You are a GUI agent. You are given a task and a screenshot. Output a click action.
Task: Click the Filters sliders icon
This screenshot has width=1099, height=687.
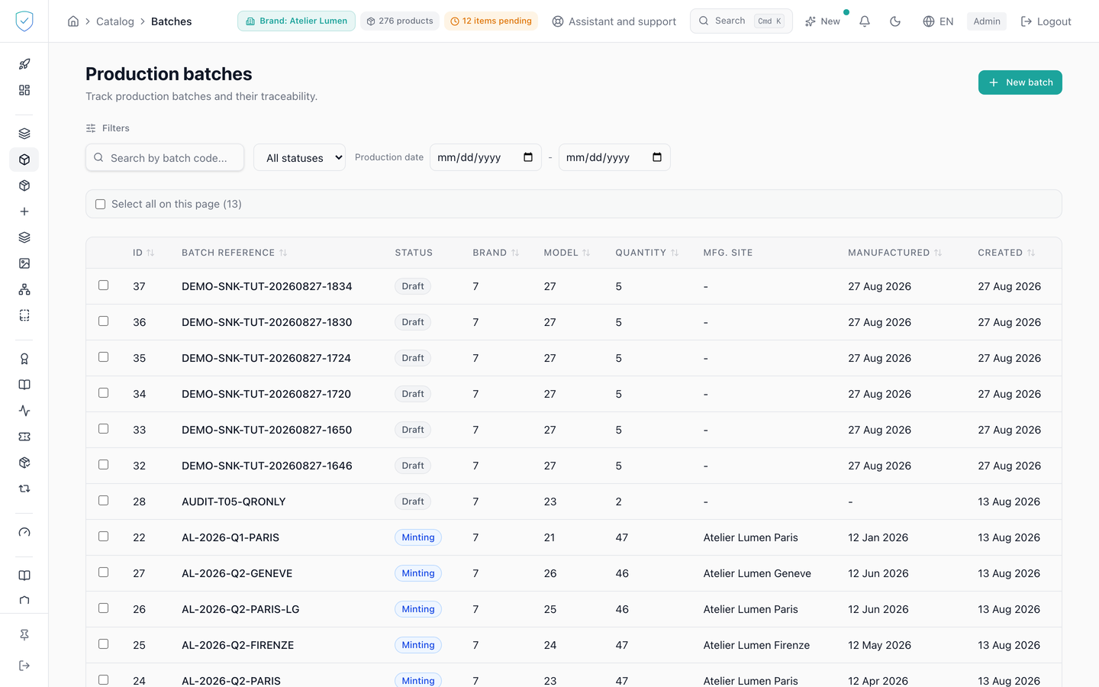pos(91,128)
